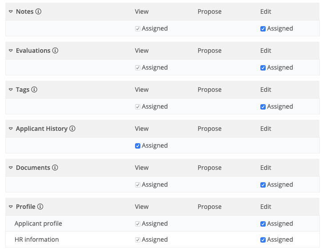
Task: Toggle Tags Edit Assigned checkbox
Action: coord(263,107)
